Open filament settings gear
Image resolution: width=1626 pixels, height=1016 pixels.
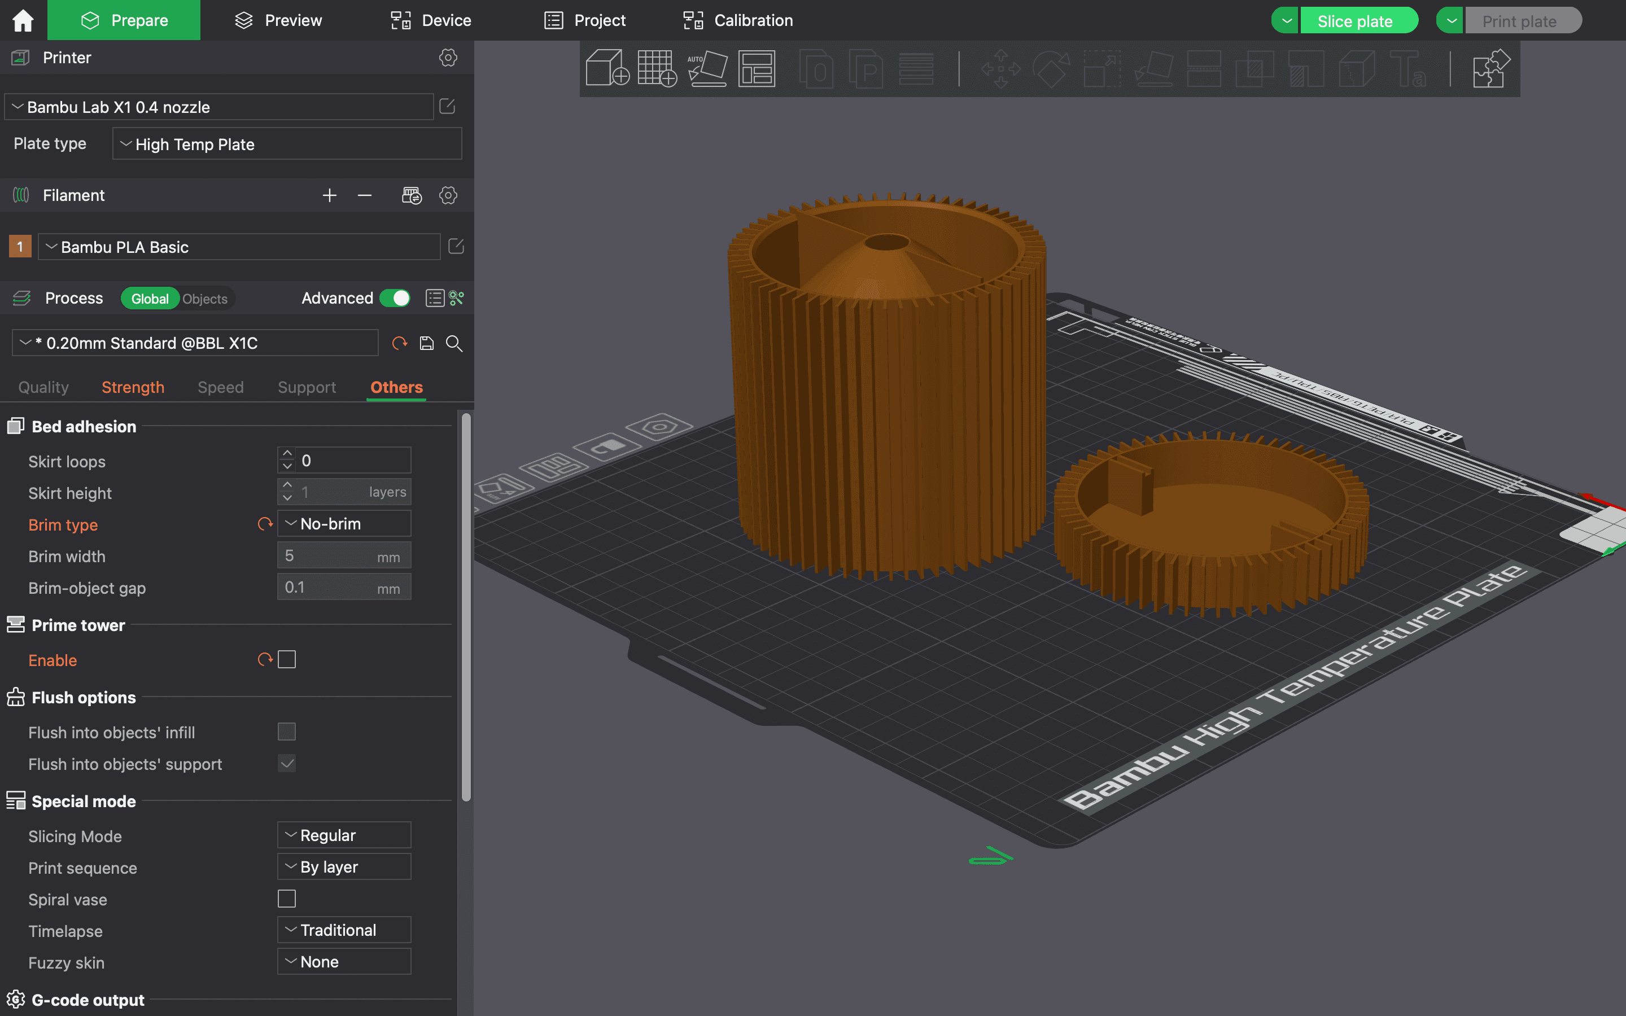(x=448, y=195)
